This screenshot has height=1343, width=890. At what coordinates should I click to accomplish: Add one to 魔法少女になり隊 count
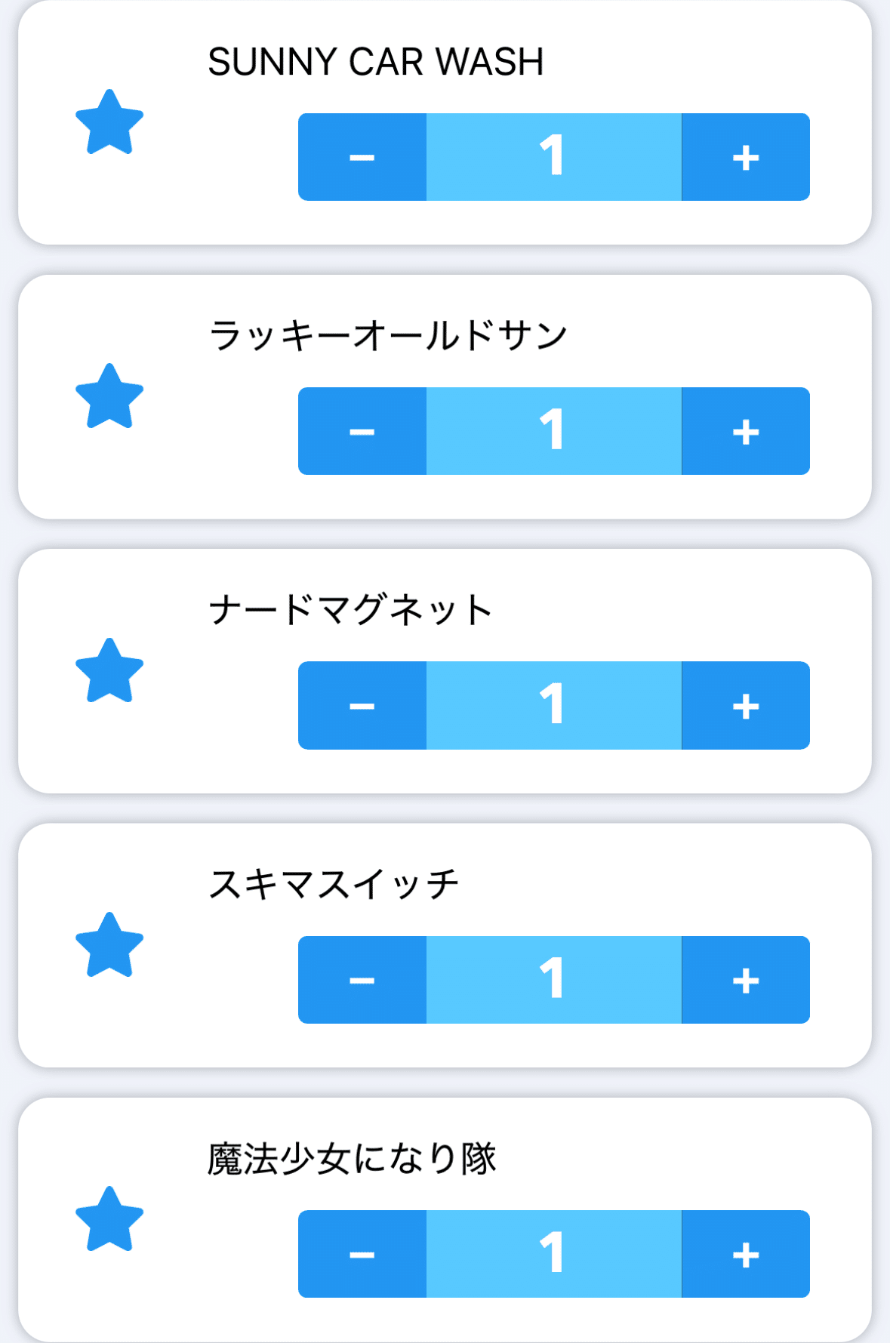[745, 1254]
